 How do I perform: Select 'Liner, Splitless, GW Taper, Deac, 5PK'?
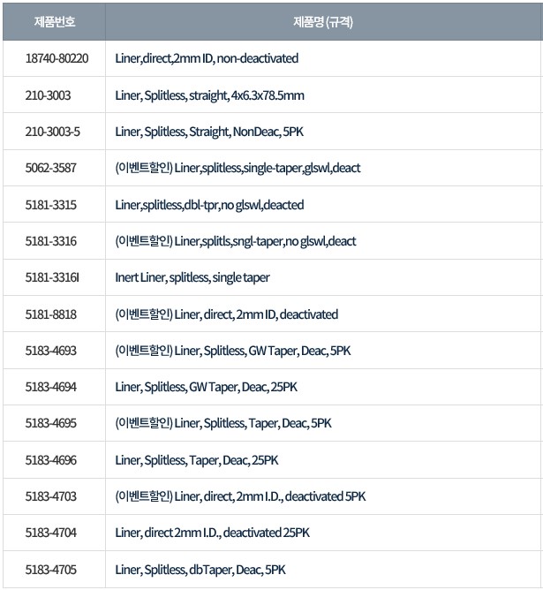(262, 351)
